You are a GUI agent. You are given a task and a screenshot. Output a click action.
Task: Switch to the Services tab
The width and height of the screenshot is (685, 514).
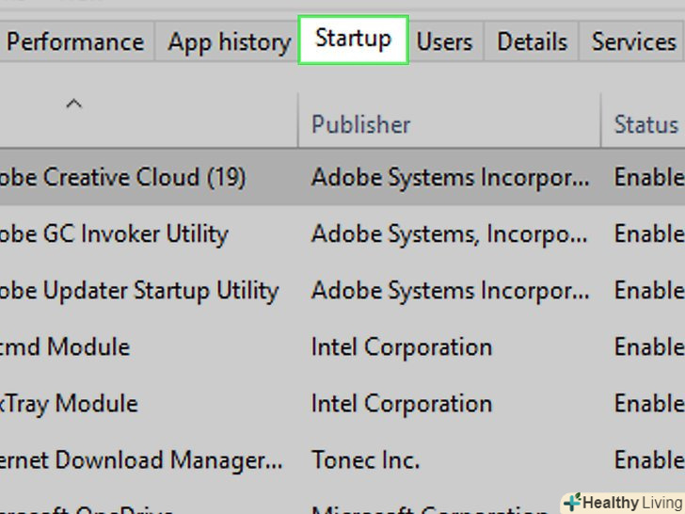click(633, 42)
